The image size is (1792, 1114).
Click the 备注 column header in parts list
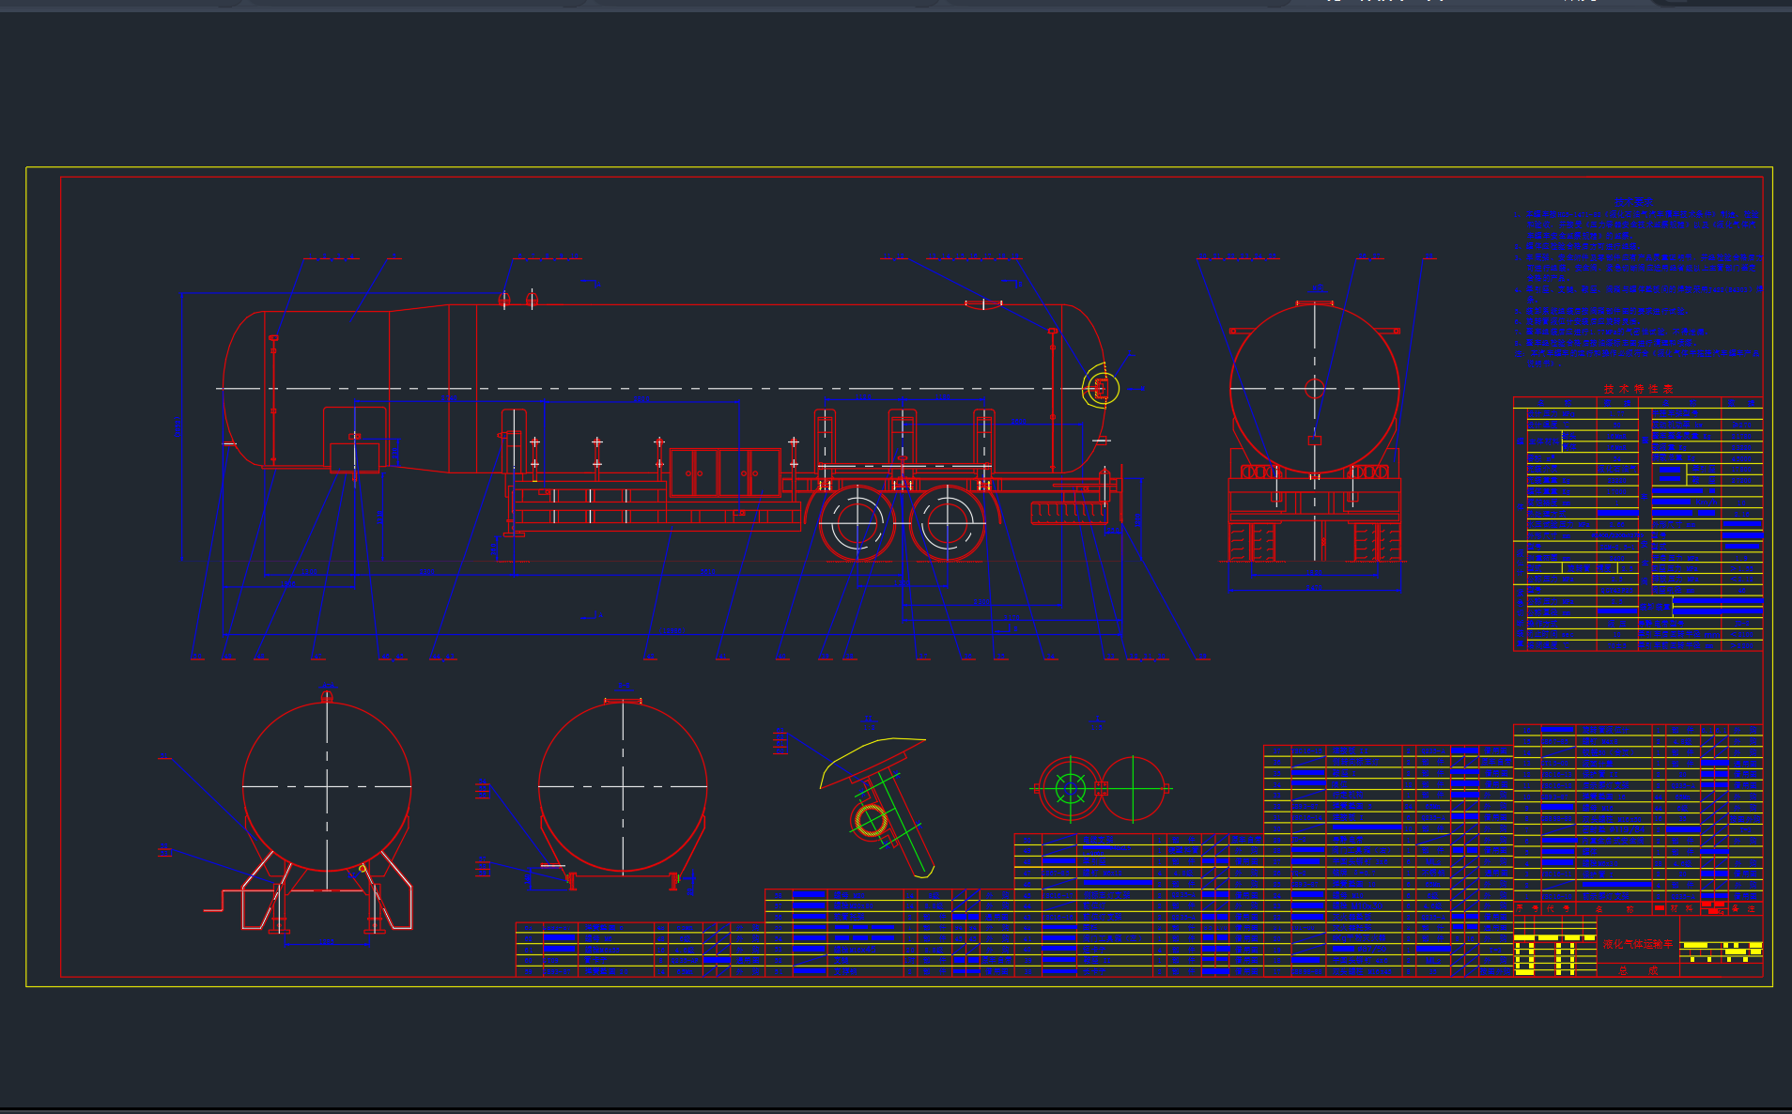click(x=1743, y=908)
